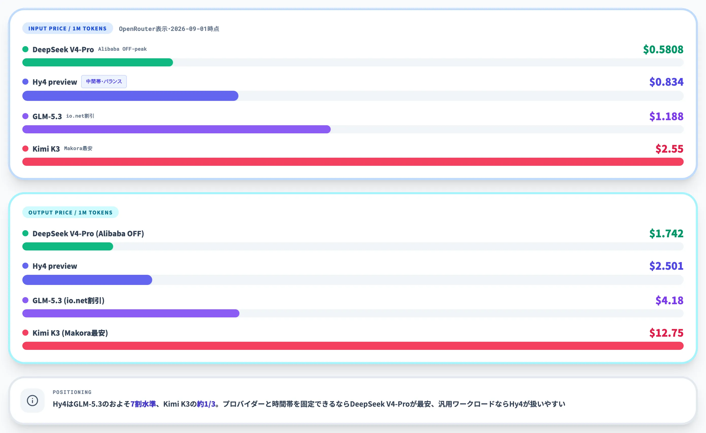706x433 pixels.
Task: Click the blue dot beside Hy4 preview input row
Action: pos(26,82)
